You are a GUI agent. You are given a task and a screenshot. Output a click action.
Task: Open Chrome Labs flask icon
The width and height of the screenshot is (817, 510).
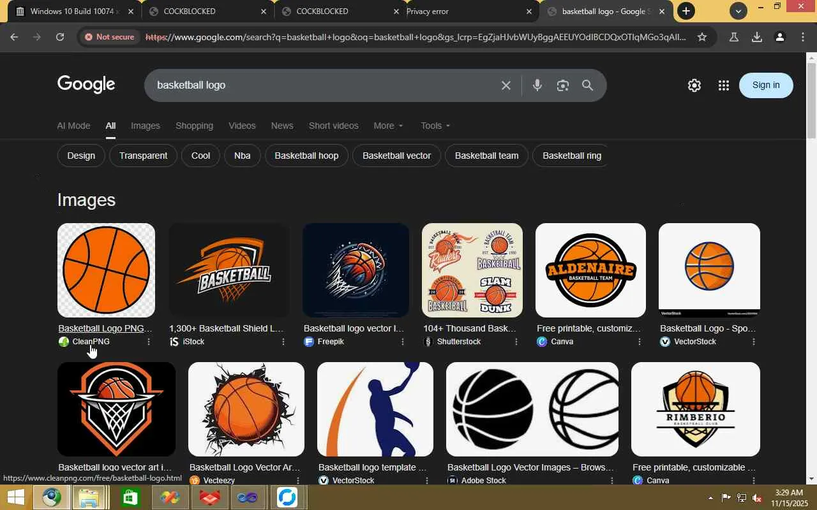(734, 37)
